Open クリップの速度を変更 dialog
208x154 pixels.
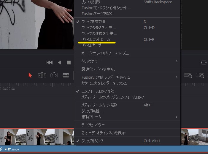(x=127, y=34)
